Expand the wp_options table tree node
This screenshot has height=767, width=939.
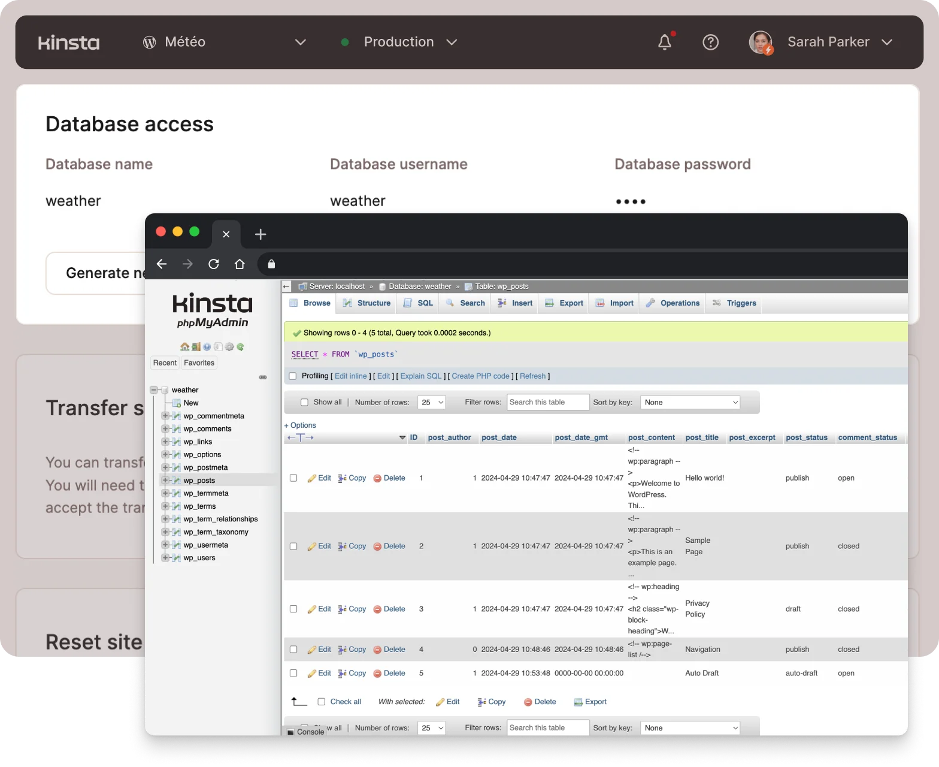[x=165, y=455]
